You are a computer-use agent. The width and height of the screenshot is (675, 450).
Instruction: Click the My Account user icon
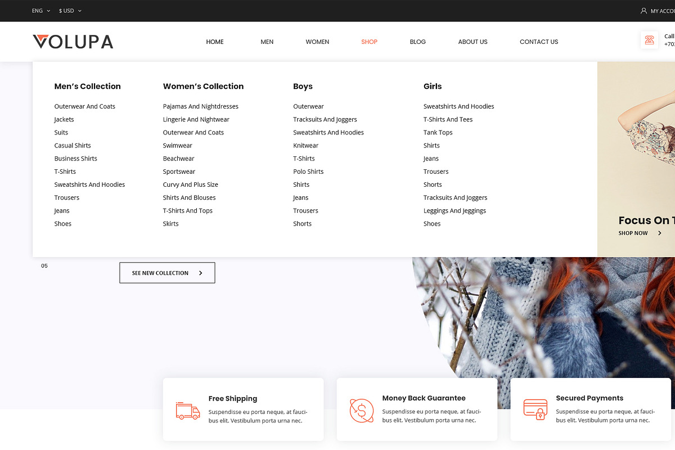coord(643,11)
